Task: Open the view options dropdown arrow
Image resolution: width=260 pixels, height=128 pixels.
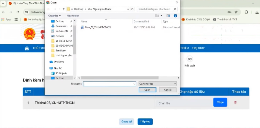Action: (162, 16)
